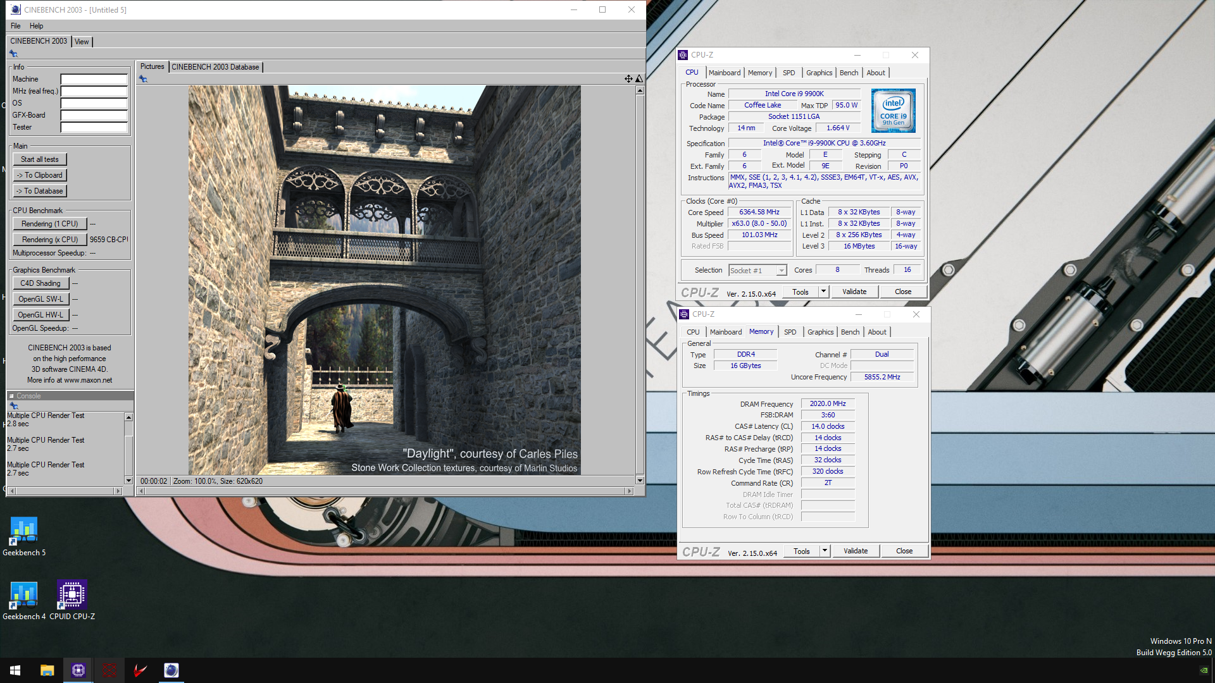Select the About tab in the bottom CPU-Z window
Screen dimensions: 1215x683
(877, 332)
